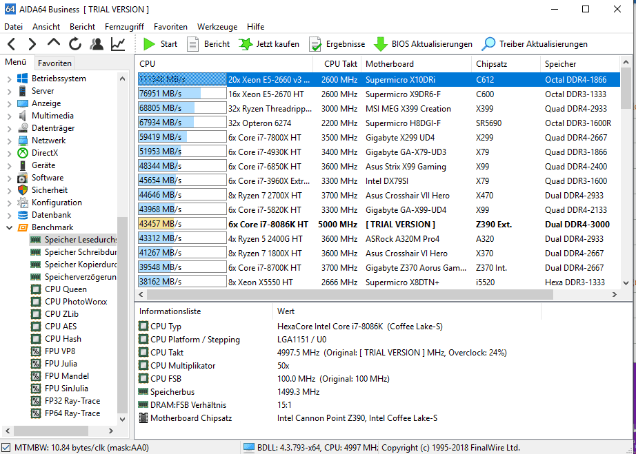This screenshot has height=454, width=636.
Task: Toggle the checkbox in the status bar
Action: 6,448
